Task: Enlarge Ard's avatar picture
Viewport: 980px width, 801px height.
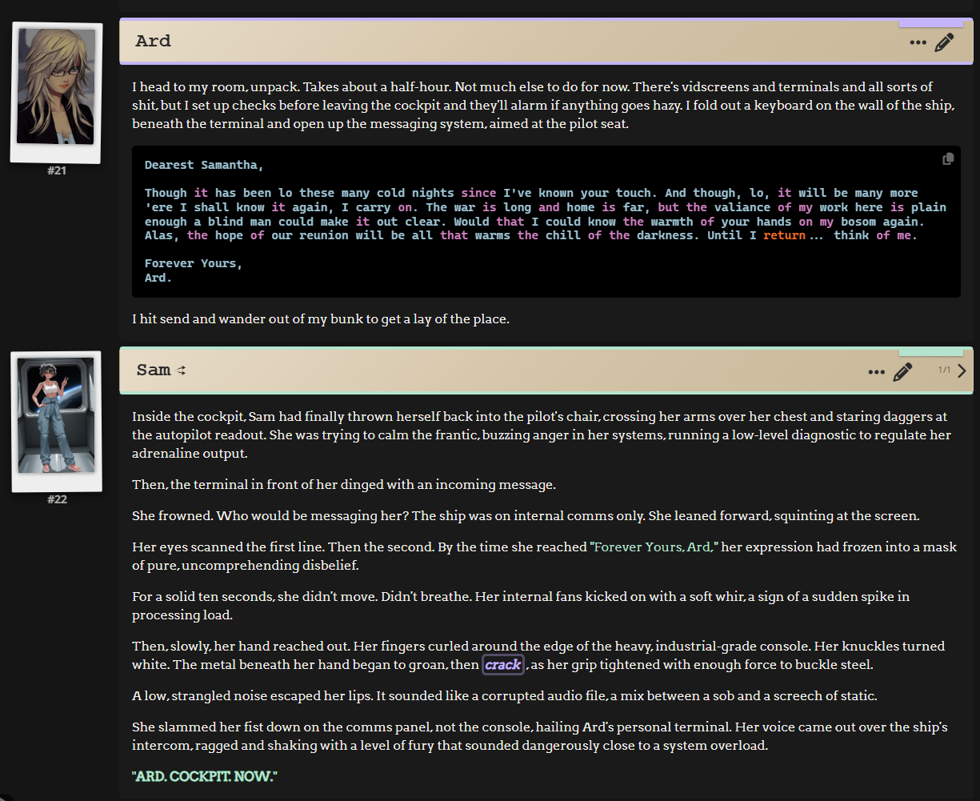Action: (56, 86)
